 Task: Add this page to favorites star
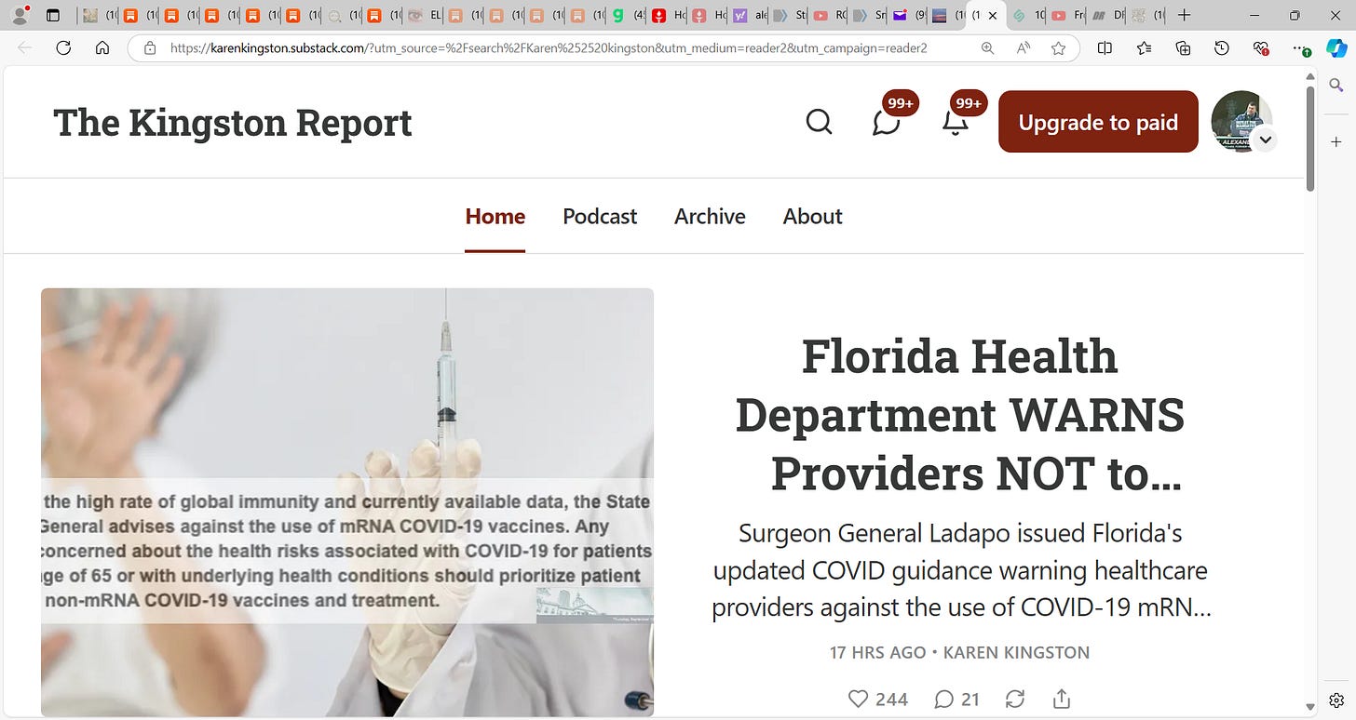tap(1058, 47)
